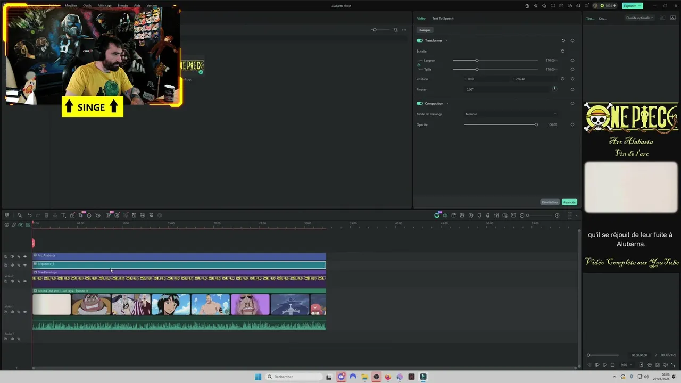Image resolution: width=681 pixels, height=383 pixels.
Task: Hide the Arc Alabasta track with eye icon
Action: [x=24, y=256]
